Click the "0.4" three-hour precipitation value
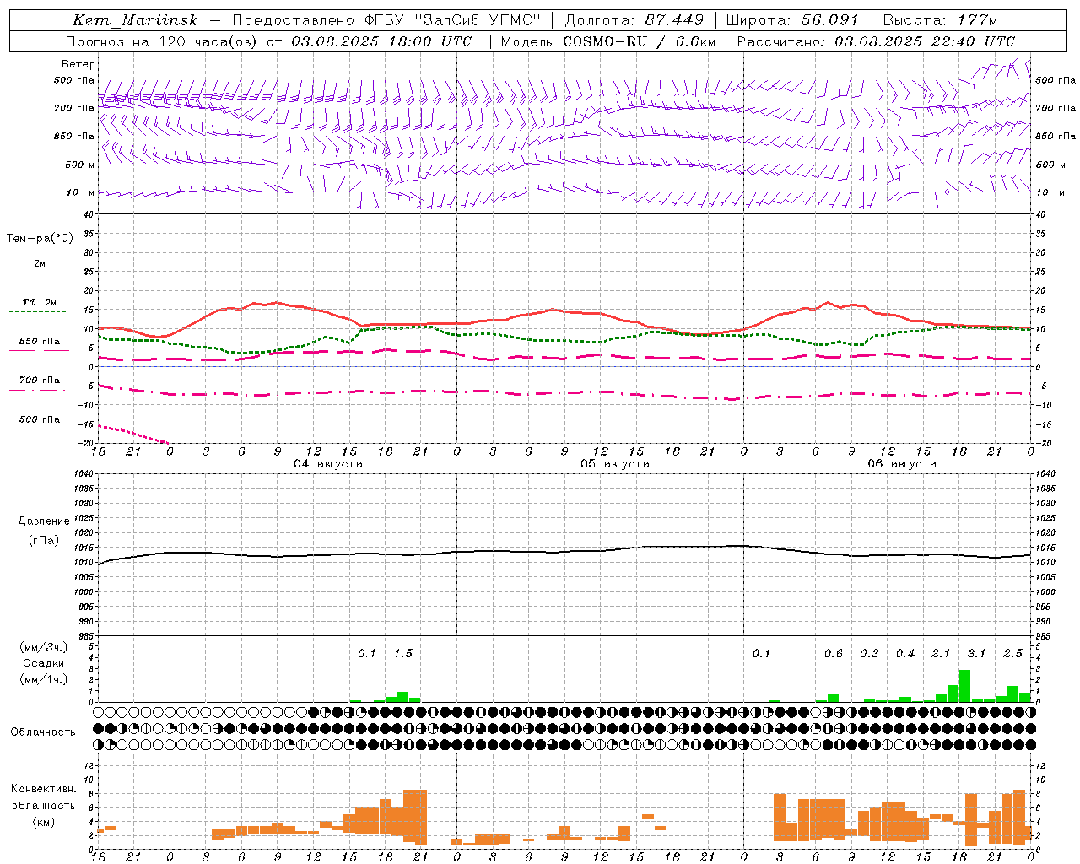Viewport: 1080px width, 864px height. (x=905, y=653)
